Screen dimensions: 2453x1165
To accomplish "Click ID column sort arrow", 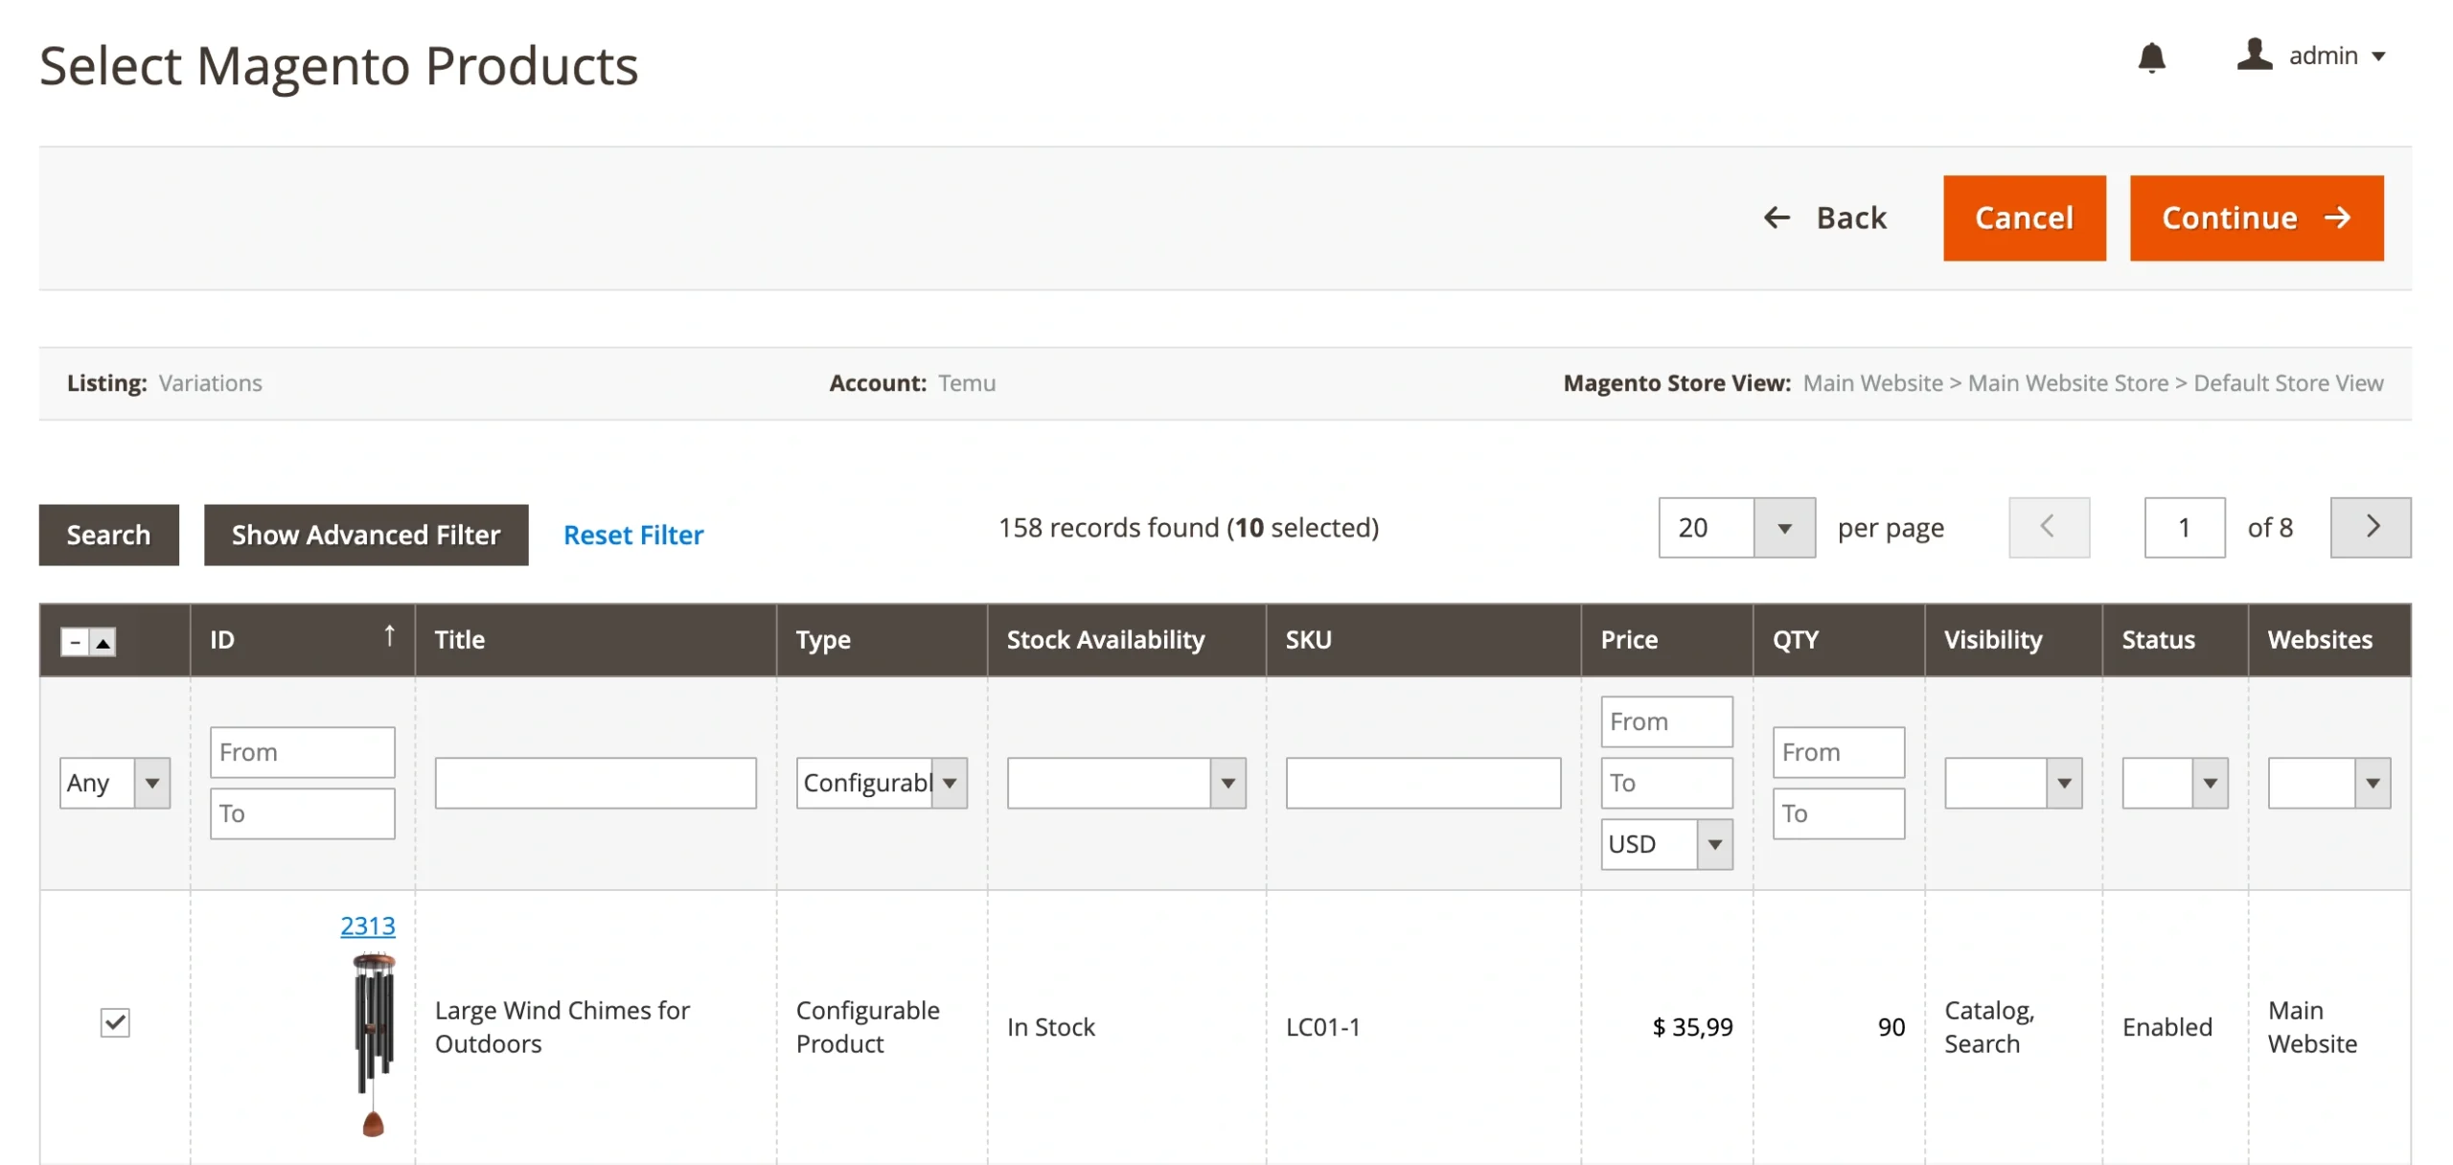I will click(389, 636).
